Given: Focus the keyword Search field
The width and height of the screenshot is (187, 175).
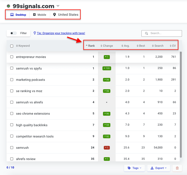Looking at the screenshot, I should pos(162,33).
